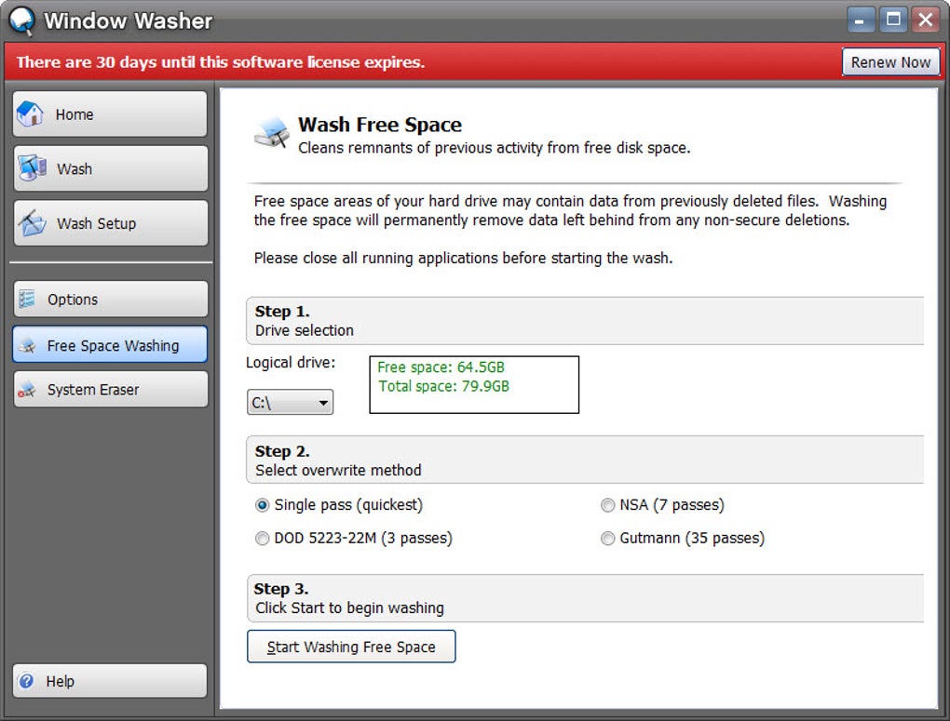
Task: Click the Help question mark icon
Action: (26, 681)
